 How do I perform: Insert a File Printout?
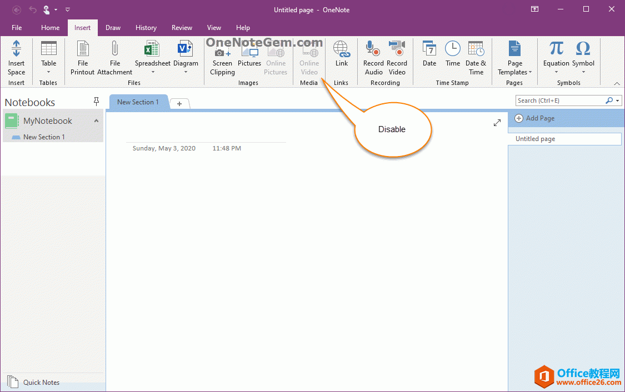click(82, 57)
